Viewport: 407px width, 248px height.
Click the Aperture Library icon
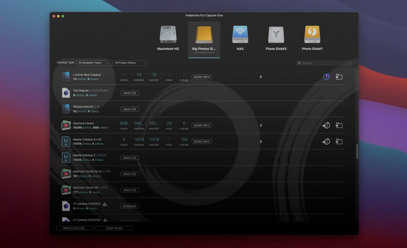pos(66,125)
